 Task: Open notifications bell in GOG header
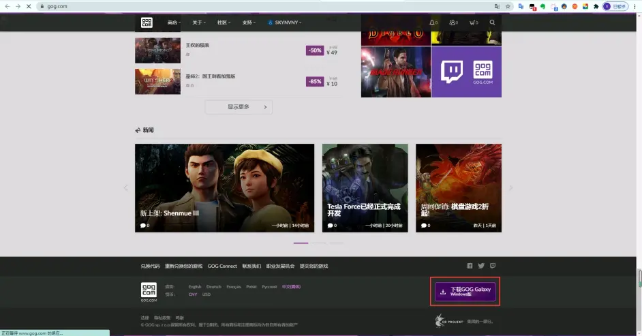[433, 22]
